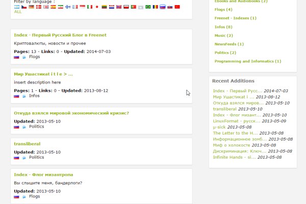Screen dimensions: 306x204
Task: Click Flogs label under Флог мизантропа
Action: coord(35,196)
